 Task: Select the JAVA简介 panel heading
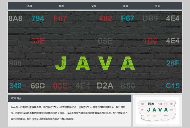(x=16, y=98)
